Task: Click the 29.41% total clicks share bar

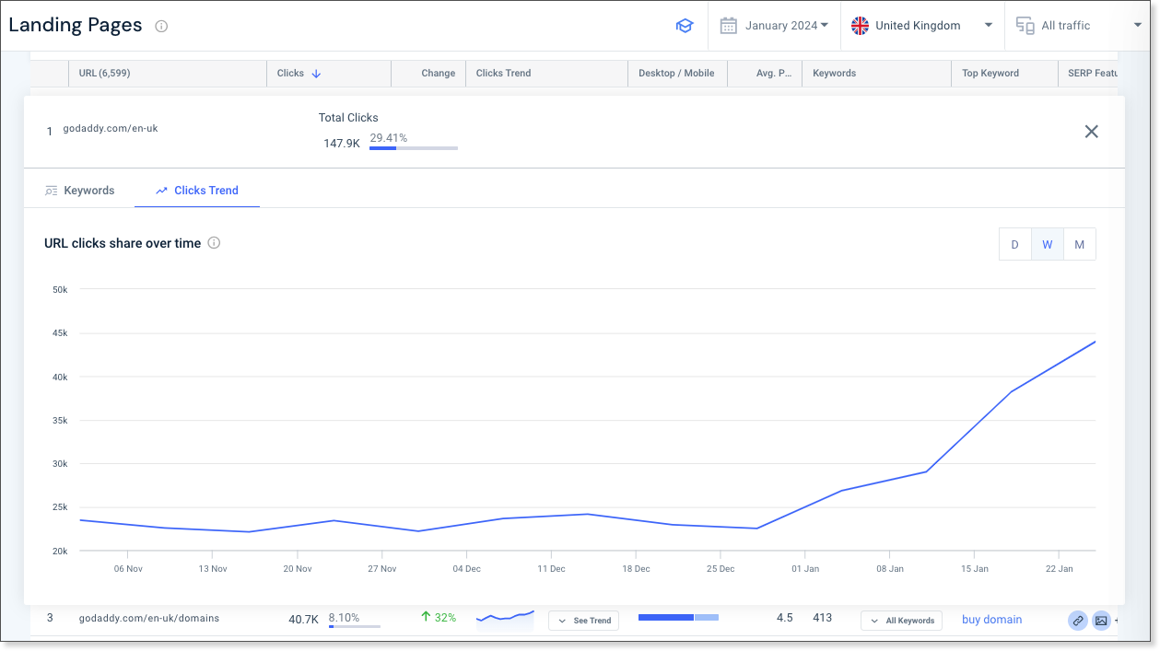Action: 414,148
